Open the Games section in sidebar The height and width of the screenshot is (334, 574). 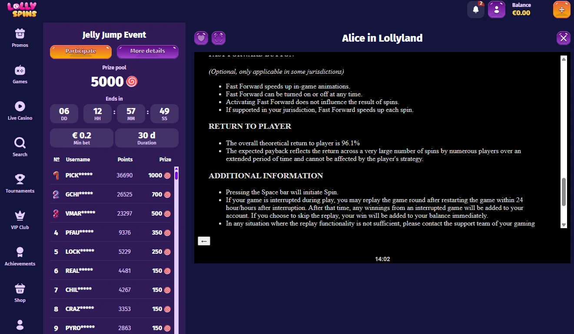[20, 74]
